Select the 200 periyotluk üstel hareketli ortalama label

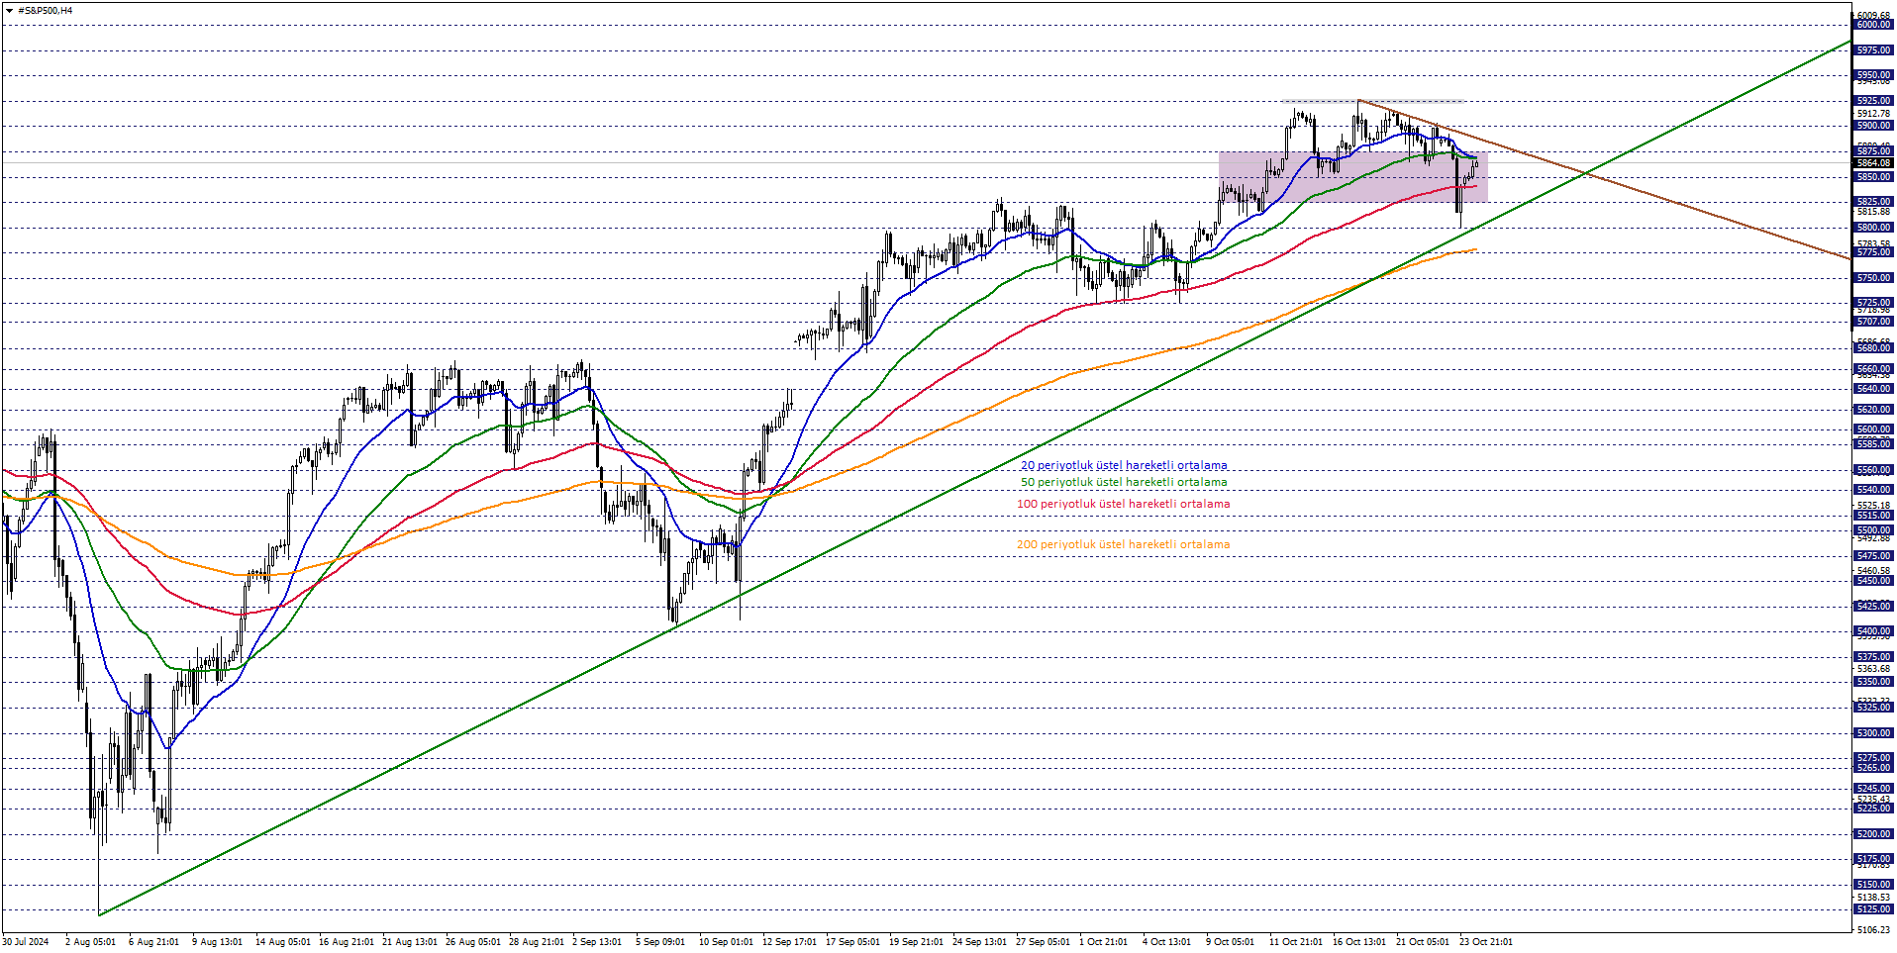tap(1123, 544)
